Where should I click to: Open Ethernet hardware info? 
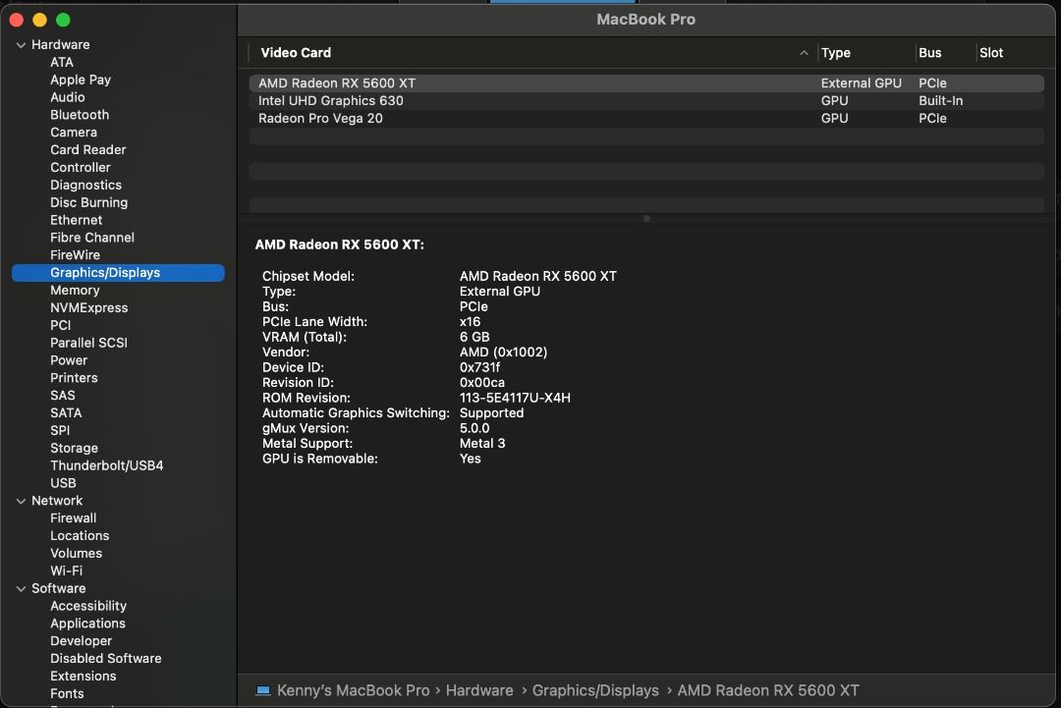77,220
